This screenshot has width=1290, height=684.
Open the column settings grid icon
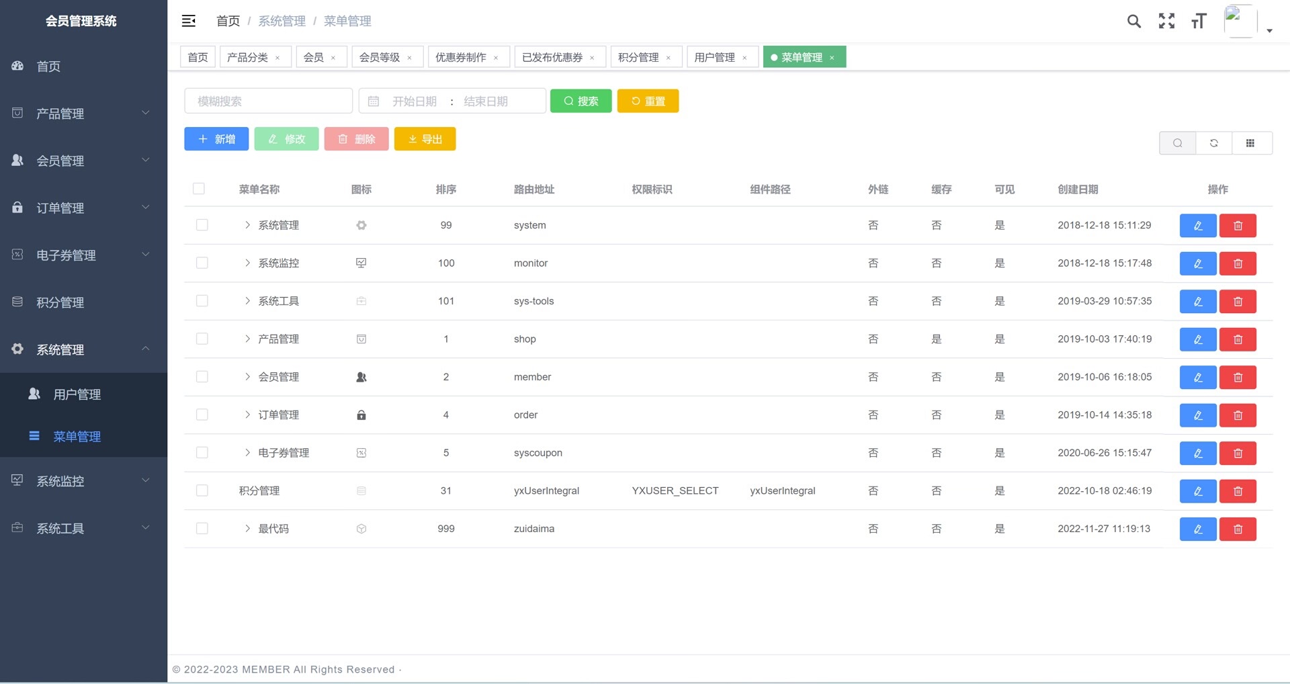(1250, 143)
